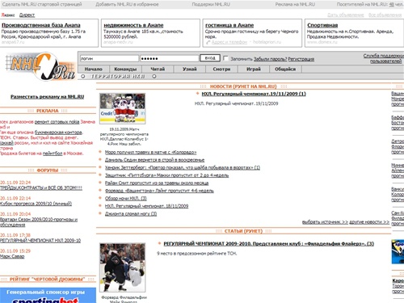
Task: Click the sportingbet sponsor banner
Action: (48, 296)
